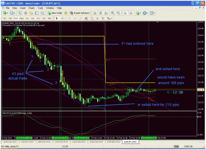Open the Insert menu

click(x=23, y=8)
